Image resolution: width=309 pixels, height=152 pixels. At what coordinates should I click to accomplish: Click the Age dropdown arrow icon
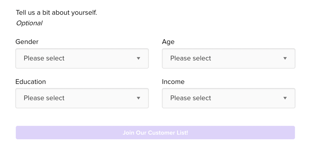[285, 58]
